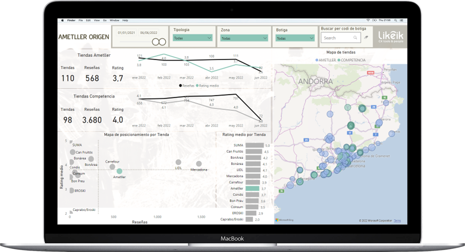Open the Edit menu
465x252 pixels.
[x=89, y=21]
